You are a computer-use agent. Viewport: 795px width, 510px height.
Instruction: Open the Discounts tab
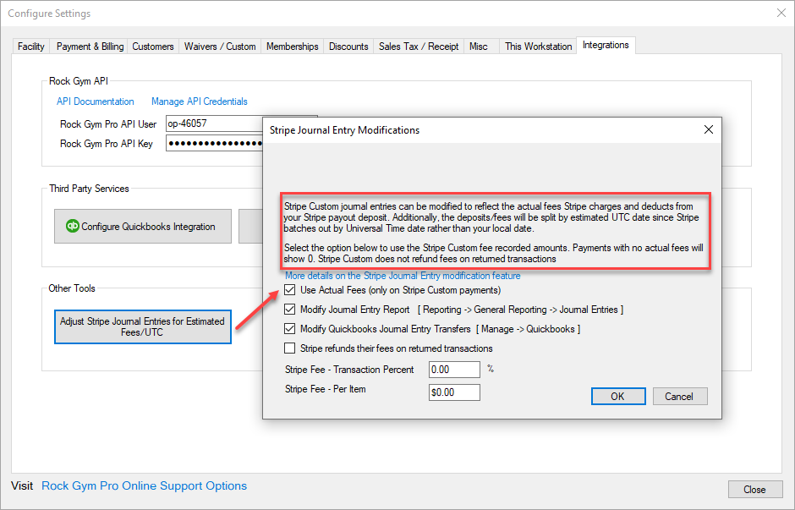pyautogui.click(x=348, y=47)
